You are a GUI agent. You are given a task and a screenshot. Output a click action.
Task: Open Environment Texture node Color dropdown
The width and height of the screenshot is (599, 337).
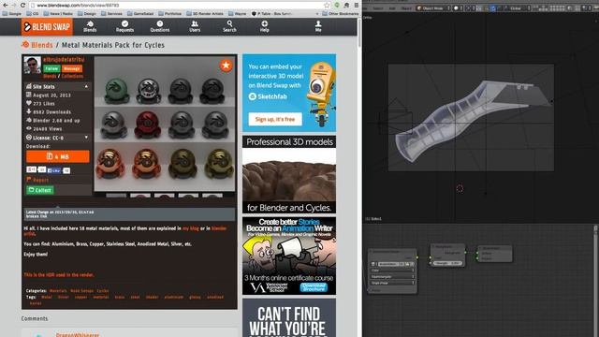point(392,271)
